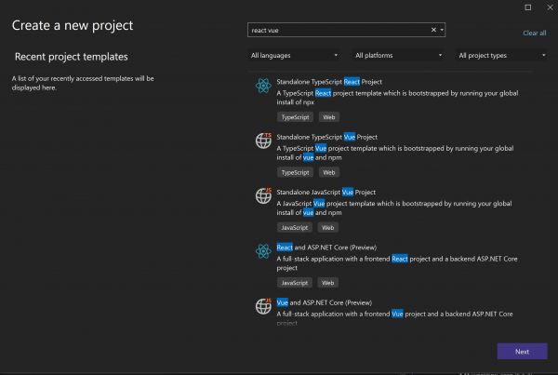This screenshot has height=375, width=558.
Task: Maximize the Create a new project dialog
Action: 527,7
